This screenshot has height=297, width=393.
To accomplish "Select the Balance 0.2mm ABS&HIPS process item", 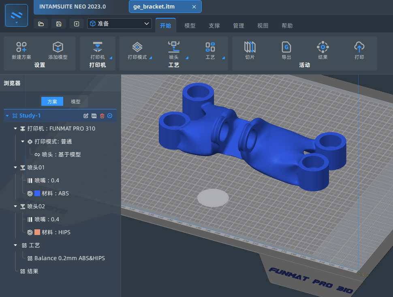I will pos(69,258).
